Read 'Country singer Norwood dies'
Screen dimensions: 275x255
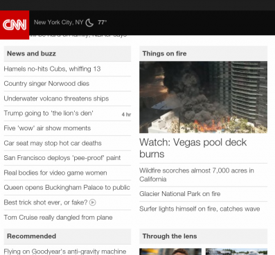(x=46, y=84)
